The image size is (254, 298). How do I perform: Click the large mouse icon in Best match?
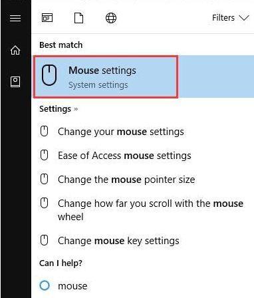[49, 75]
